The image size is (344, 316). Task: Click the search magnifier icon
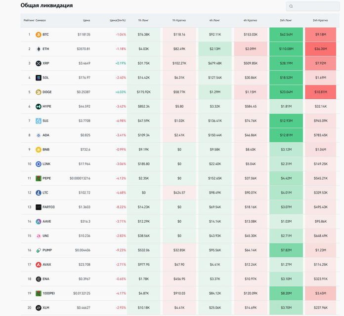click(291, 6)
